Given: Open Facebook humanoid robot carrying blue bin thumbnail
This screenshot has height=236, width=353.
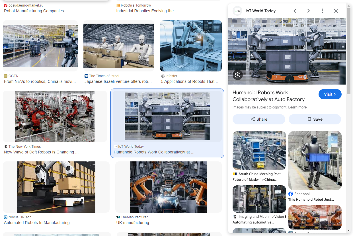Looking at the screenshot, I should point(315,161).
